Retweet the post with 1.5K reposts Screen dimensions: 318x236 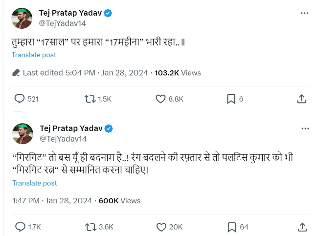point(90,99)
